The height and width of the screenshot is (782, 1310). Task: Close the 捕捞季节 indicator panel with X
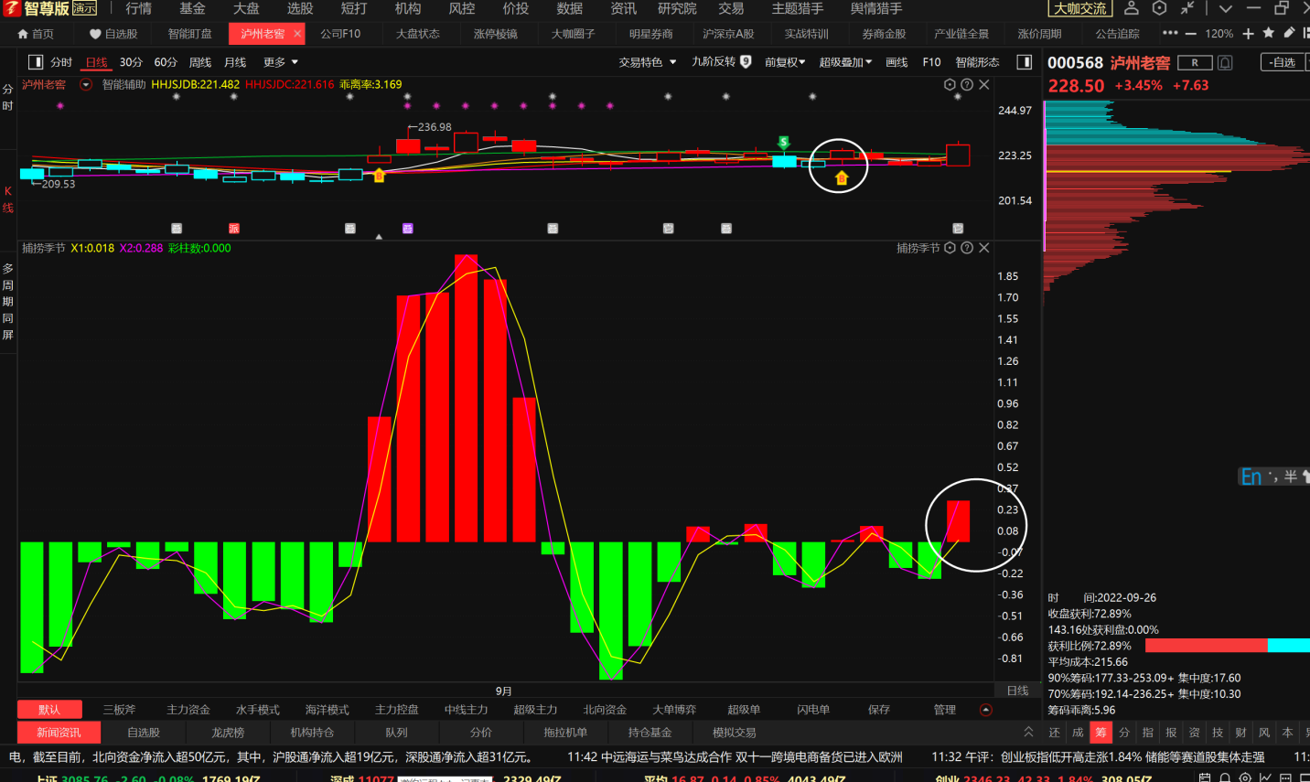tap(984, 248)
